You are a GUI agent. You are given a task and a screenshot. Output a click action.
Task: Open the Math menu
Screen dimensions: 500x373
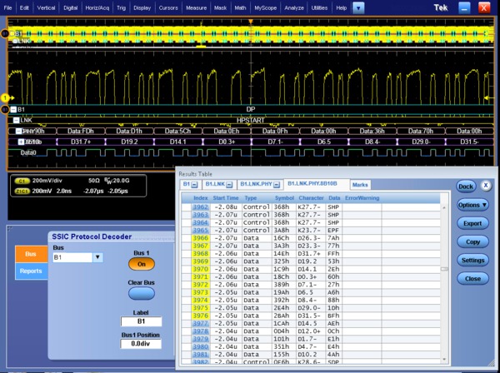point(240,8)
